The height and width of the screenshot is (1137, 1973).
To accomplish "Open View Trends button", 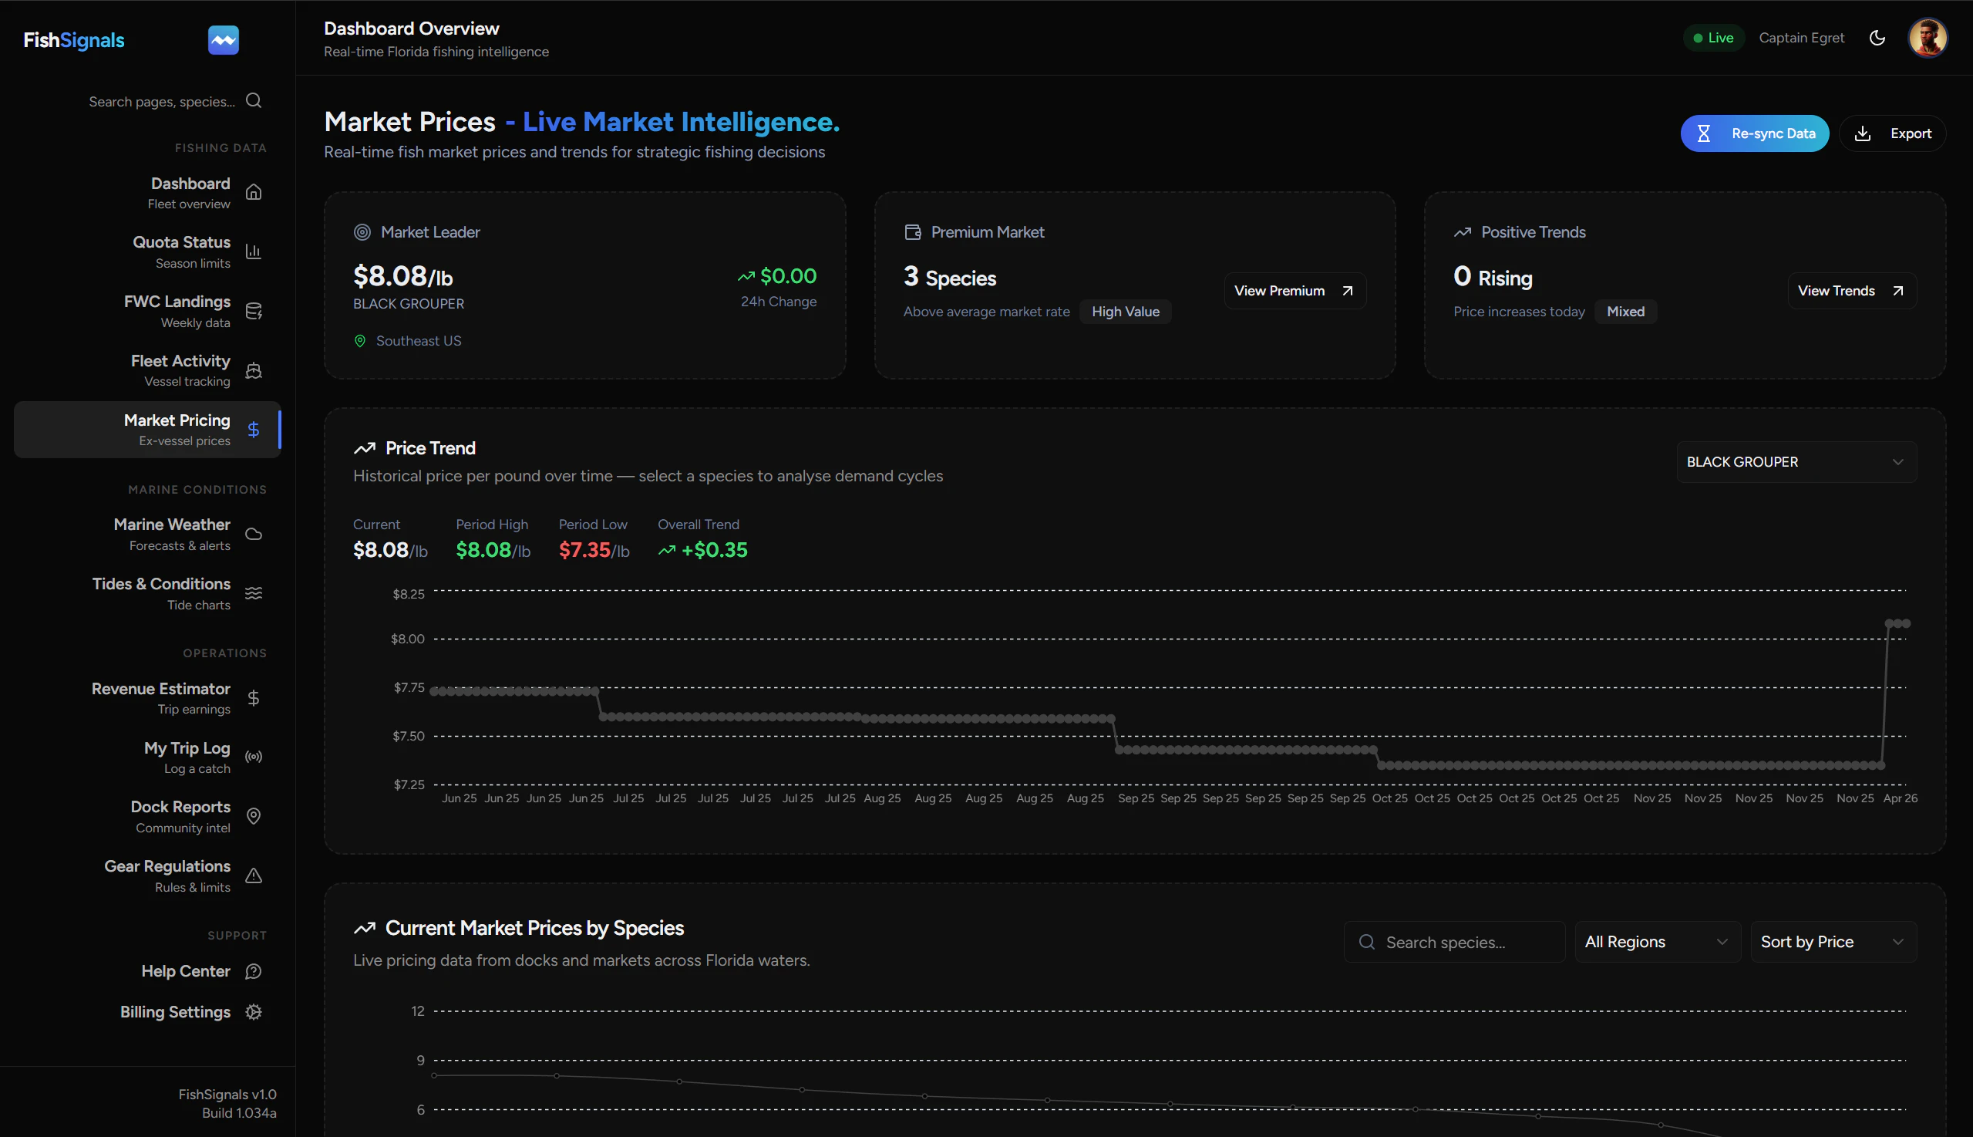I will (1852, 292).
